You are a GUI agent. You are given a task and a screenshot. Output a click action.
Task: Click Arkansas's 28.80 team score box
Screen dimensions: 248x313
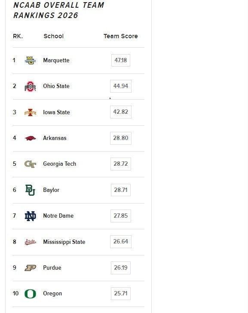(x=121, y=138)
